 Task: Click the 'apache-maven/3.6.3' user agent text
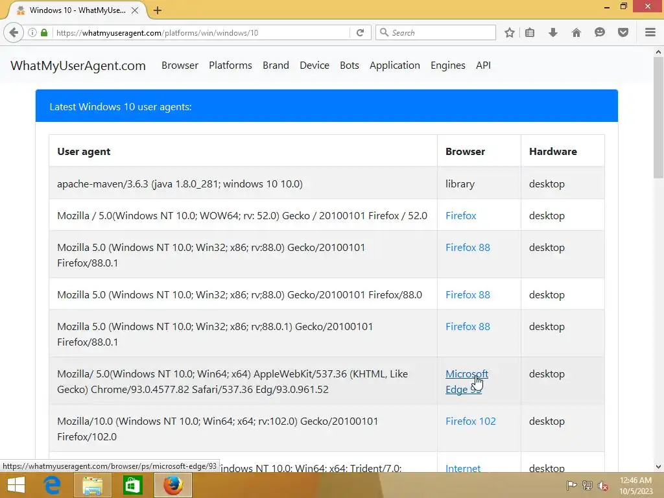point(180,184)
